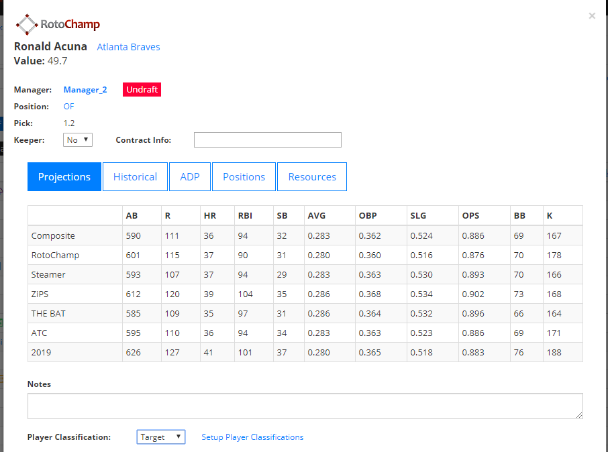Select the Steamer row label

(x=48, y=274)
